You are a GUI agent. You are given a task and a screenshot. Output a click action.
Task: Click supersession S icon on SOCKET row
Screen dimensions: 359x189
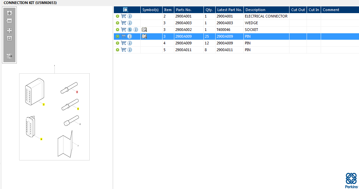click(x=130, y=30)
